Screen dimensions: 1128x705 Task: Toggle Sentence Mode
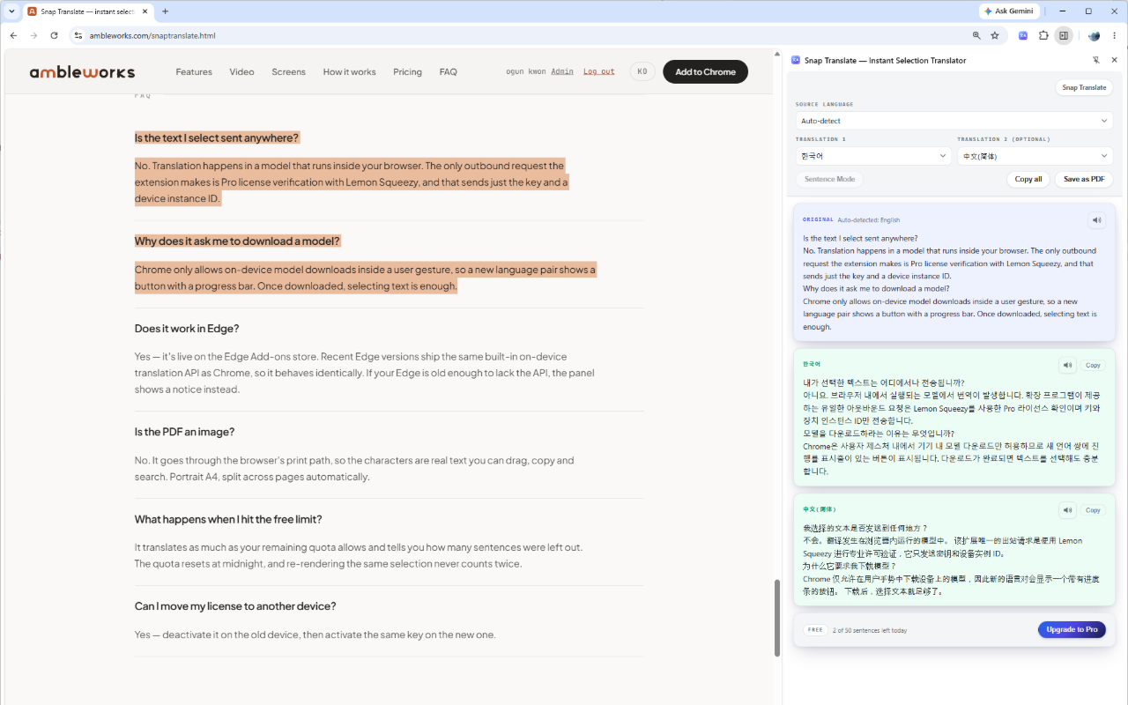(829, 179)
